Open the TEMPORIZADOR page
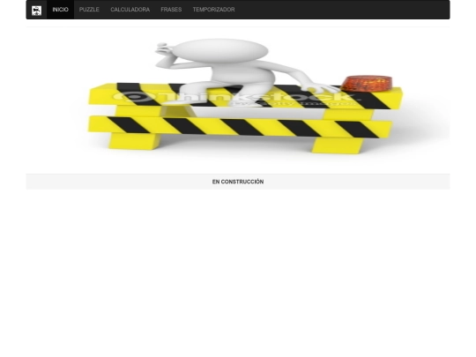The width and height of the screenshot is (476, 357). pos(213,10)
